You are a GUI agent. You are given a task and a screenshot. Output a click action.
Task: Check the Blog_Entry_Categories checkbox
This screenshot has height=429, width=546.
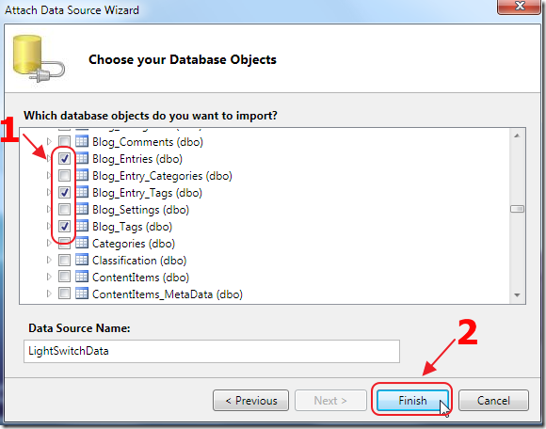pyautogui.click(x=64, y=175)
